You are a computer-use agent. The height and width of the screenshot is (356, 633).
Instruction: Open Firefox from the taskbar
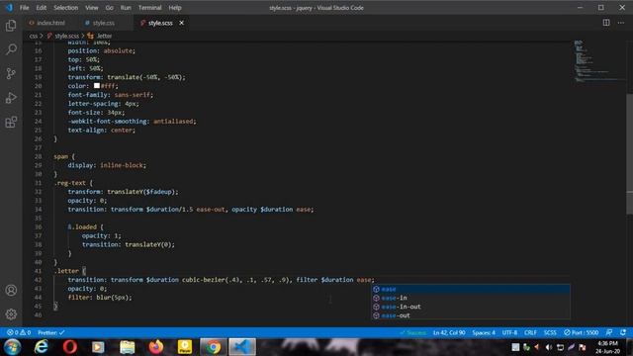coord(156,347)
